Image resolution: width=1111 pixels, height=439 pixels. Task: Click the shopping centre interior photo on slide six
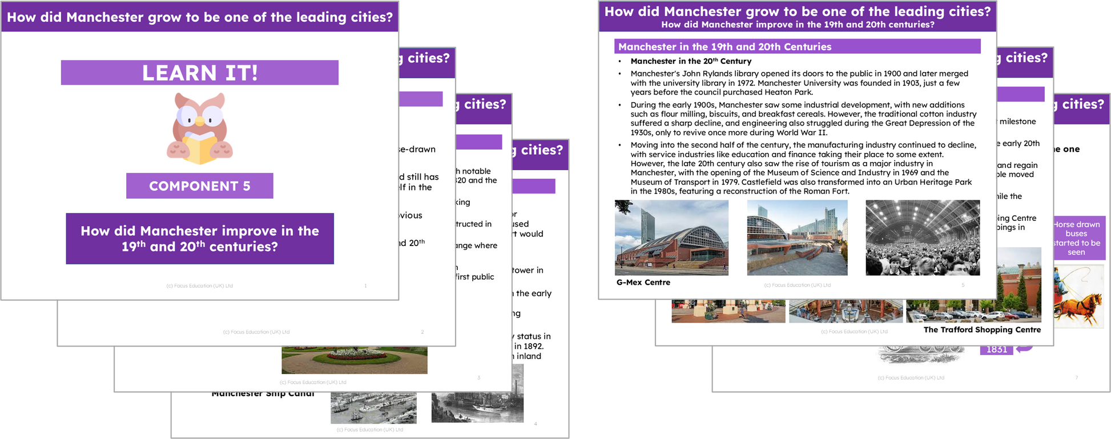point(846,311)
